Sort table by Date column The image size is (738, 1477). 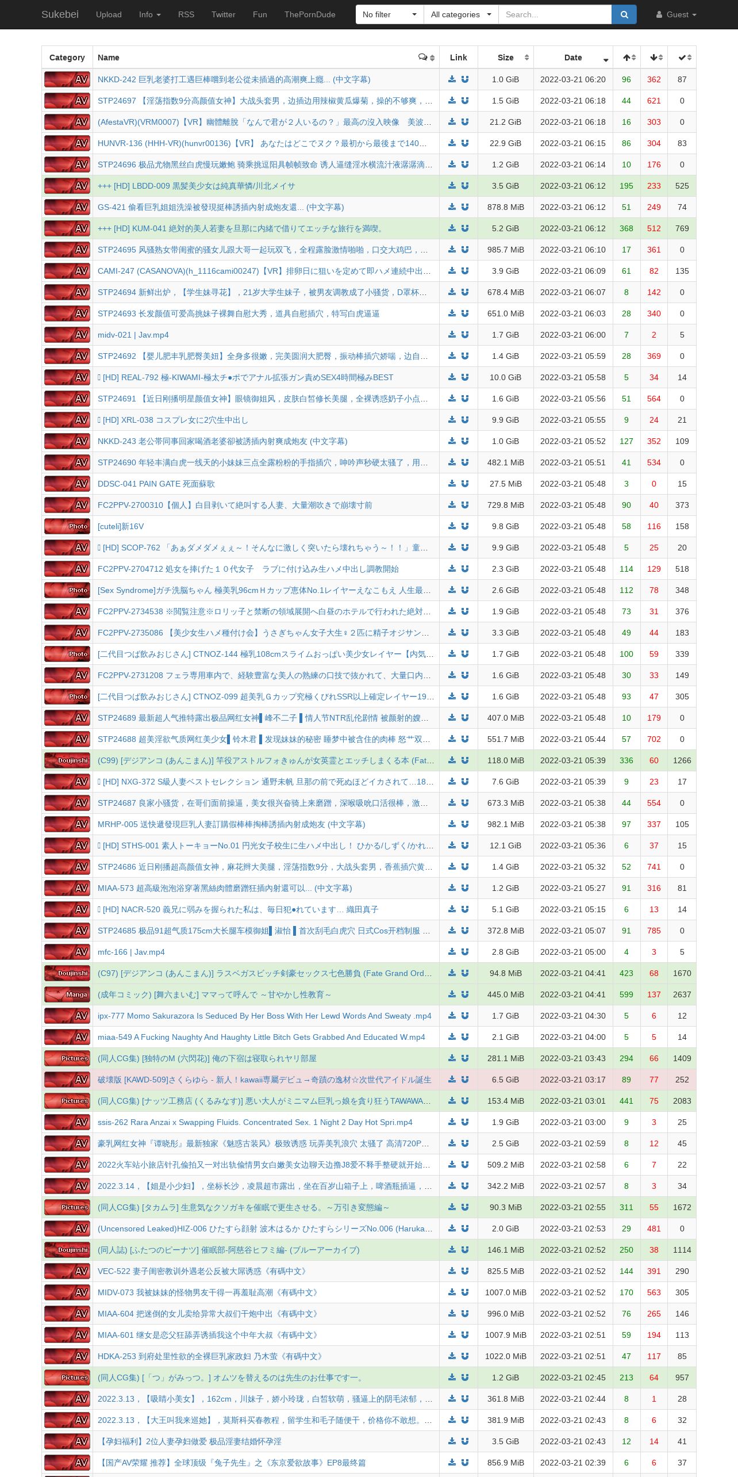pos(573,58)
